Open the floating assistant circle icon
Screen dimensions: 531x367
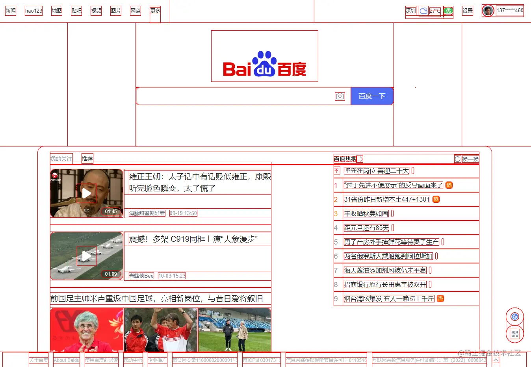click(x=515, y=317)
